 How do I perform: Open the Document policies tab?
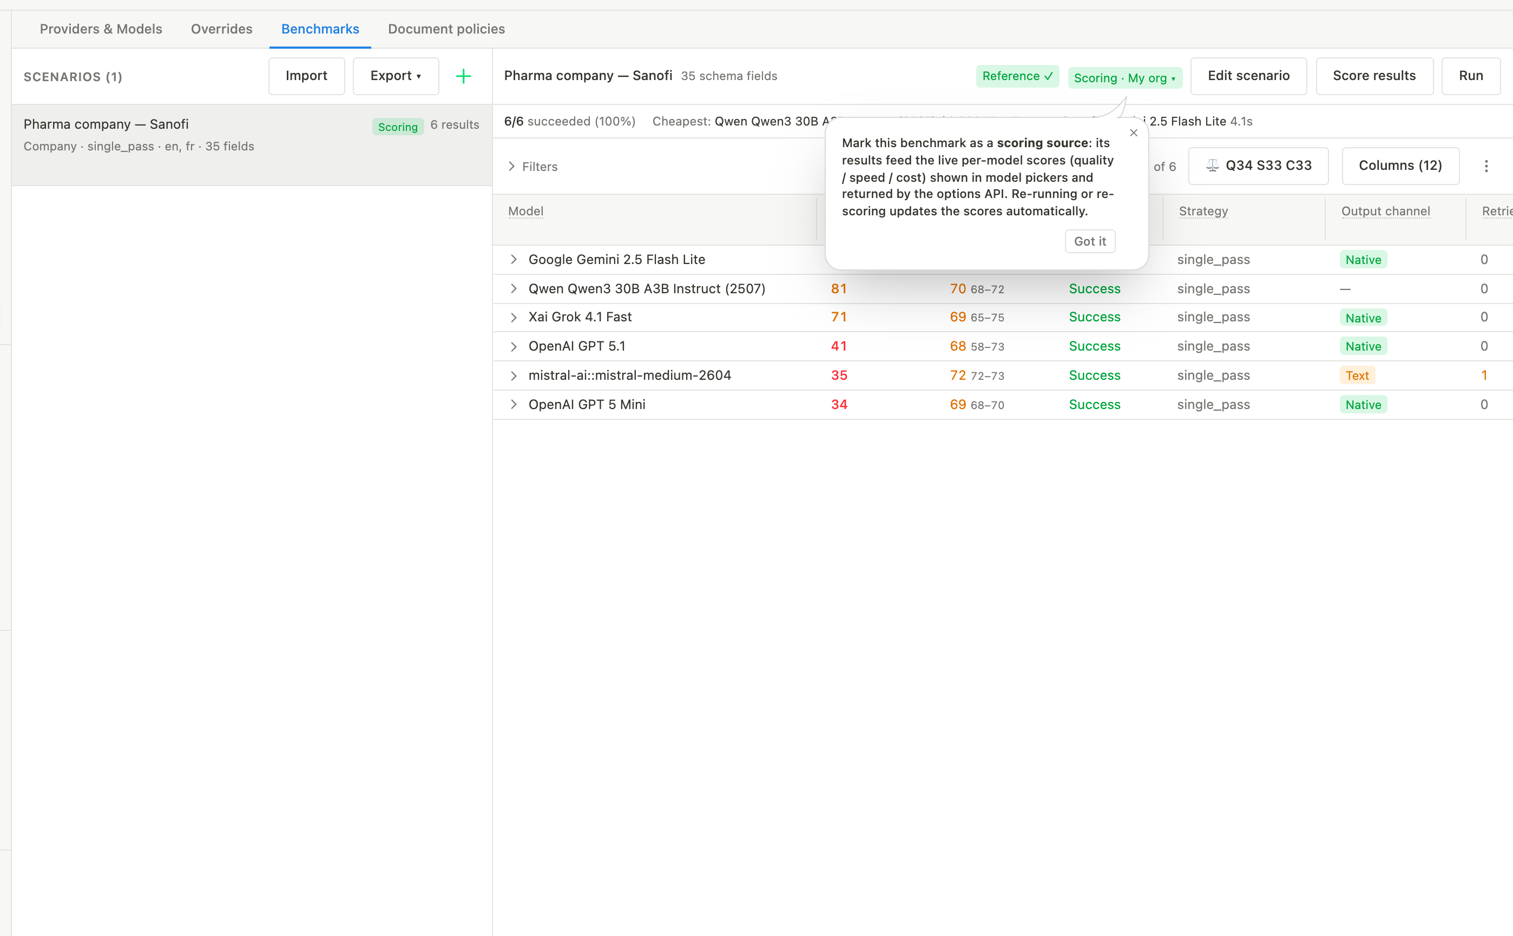point(446,29)
